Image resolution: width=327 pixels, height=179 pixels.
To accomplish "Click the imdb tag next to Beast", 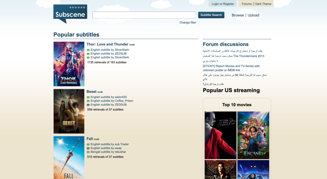I will pyautogui.click(x=100, y=92).
